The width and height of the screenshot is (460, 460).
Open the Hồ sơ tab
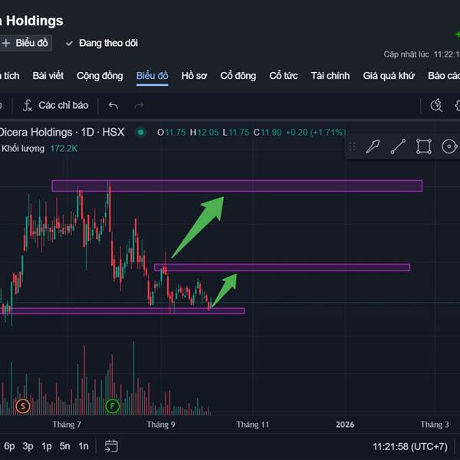pos(194,76)
